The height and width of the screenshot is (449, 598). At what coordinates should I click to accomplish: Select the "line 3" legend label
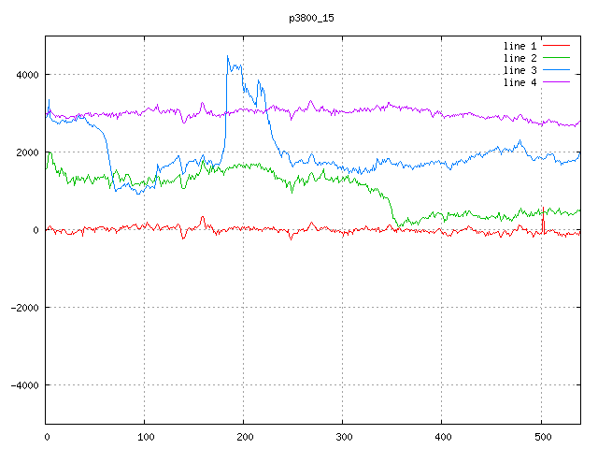[520, 70]
